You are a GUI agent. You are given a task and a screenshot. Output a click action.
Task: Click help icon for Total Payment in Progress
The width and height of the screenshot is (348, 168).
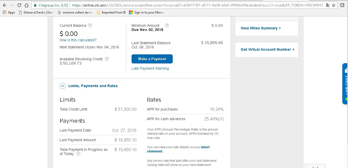click(78, 154)
